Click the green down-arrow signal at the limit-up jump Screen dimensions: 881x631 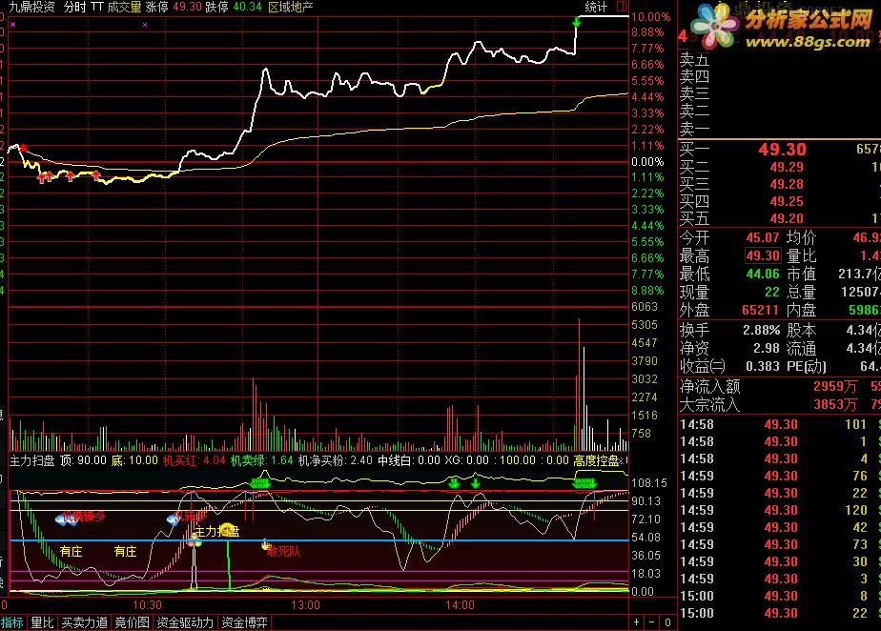click(x=576, y=23)
